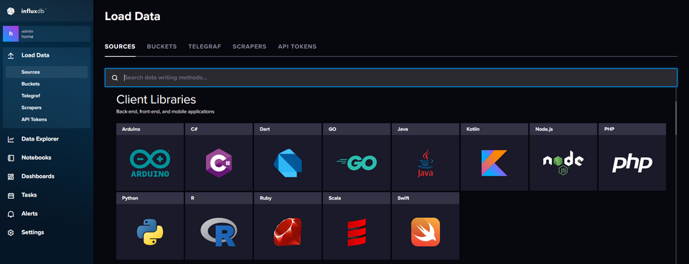Switch to the Telegraf tab
This screenshot has width=689, height=264.
[205, 47]
